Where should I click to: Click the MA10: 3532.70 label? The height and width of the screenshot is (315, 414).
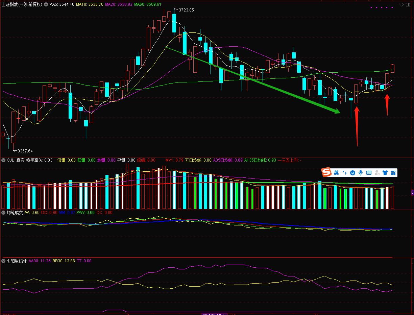[x=90, y=4]
